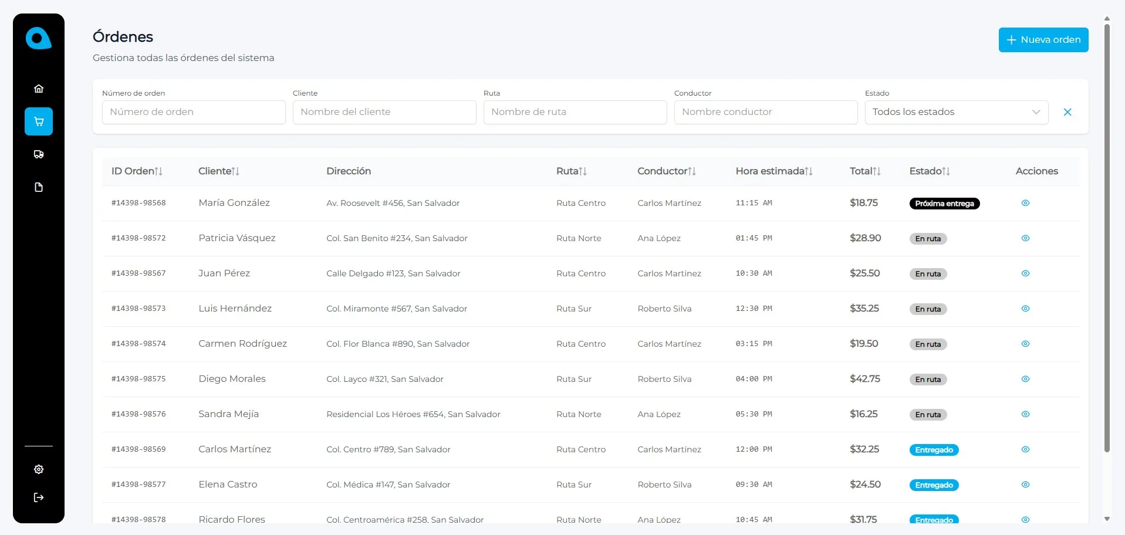Sort by Conductor column header
The width and height of the screenshot is (1125, 535).
667,171
